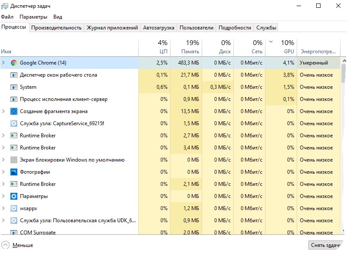Sort processes by the Память column
This screenshot has height=253, width=347.
pyautogui.click(x=187, y=47)
